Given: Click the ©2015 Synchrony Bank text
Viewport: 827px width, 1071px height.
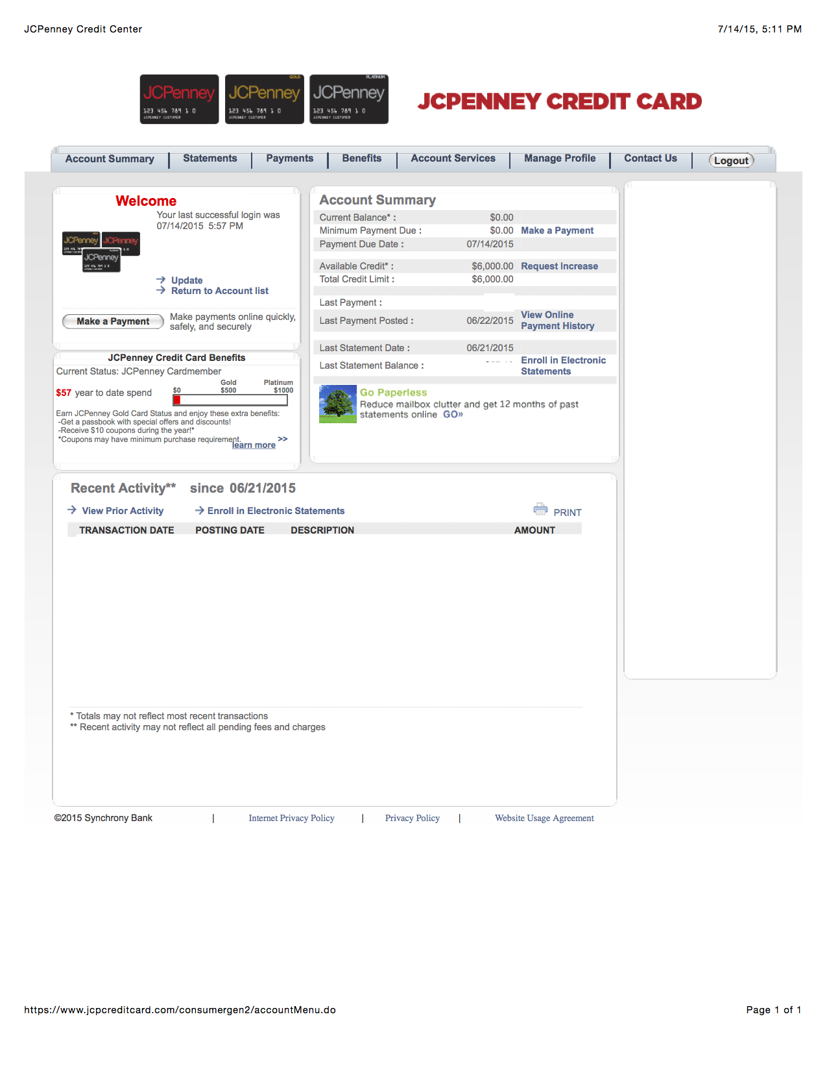Looking at the screenshot, I should 103,818.
